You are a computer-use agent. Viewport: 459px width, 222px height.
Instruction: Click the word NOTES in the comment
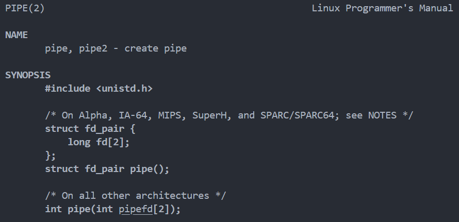click(382, 115)
